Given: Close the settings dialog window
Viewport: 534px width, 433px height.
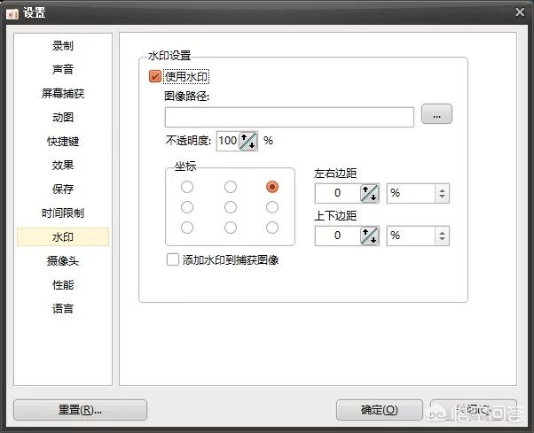Looking at the screenshot, I should pos(519,12).
